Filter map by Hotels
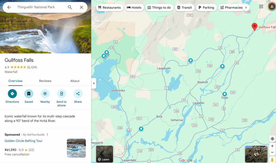The image size is (276, 163). (x=134, y=8)
